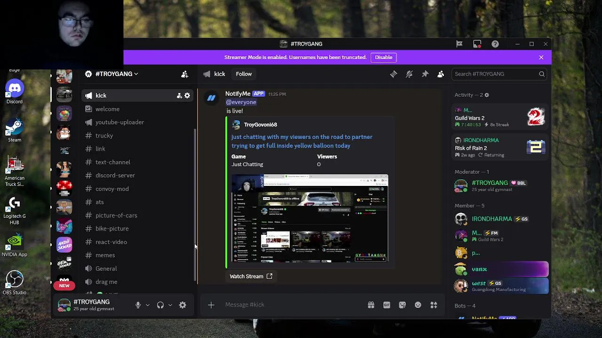This screenshot has width=602, height=338.
Task: Open the react-video channel
Action: pyautogui.click(x=137, y=242)
